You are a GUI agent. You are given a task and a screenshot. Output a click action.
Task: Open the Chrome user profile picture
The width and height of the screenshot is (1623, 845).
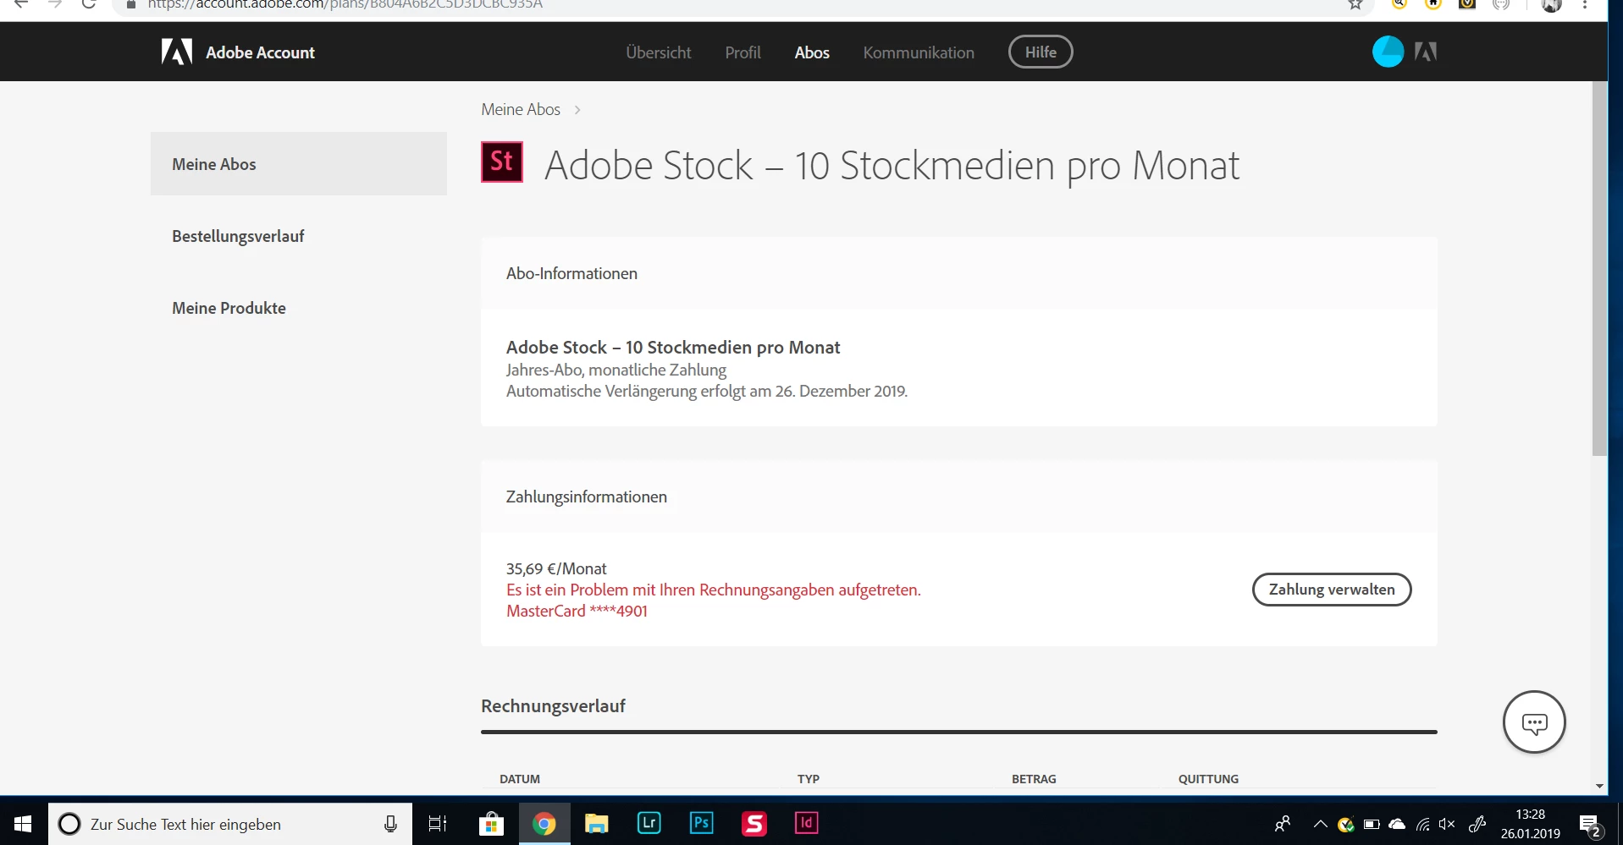[x=1551, y=5]
